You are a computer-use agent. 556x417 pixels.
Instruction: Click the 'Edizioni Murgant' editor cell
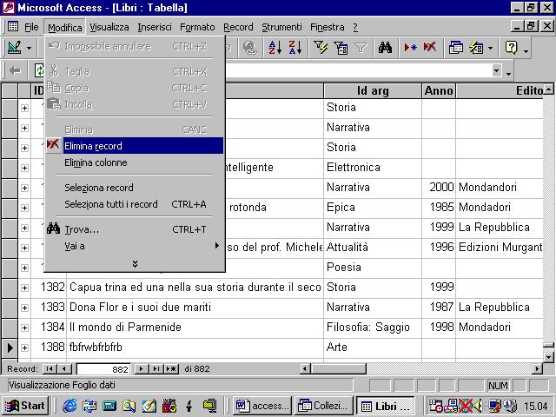500,247
